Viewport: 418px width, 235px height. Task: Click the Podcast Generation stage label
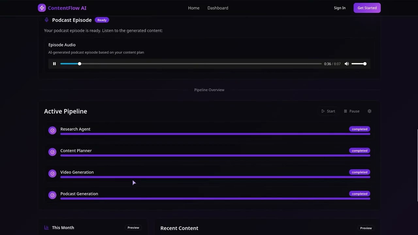[x=79, y=194]
